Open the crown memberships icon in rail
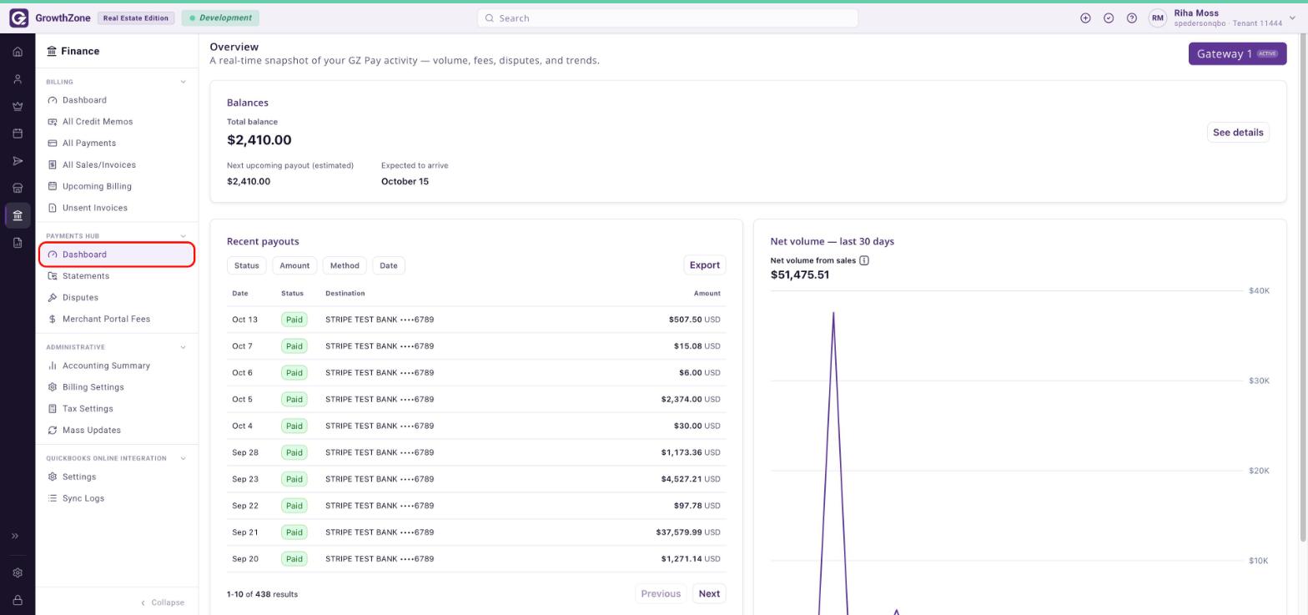Screen dimensions: 1308x615 point(18,106)
